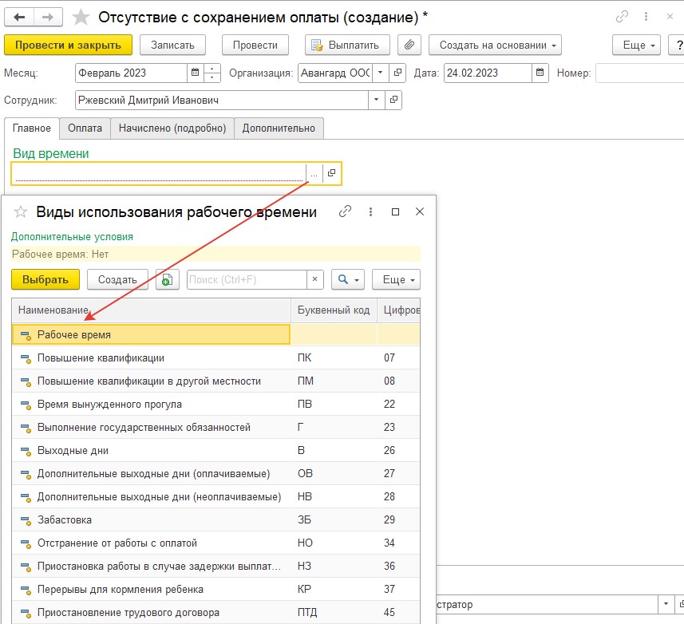Screen dimensions: 684x624
Task: Go forward with the right arrow button
Action: pyautogui.click(x=48, y=18)
